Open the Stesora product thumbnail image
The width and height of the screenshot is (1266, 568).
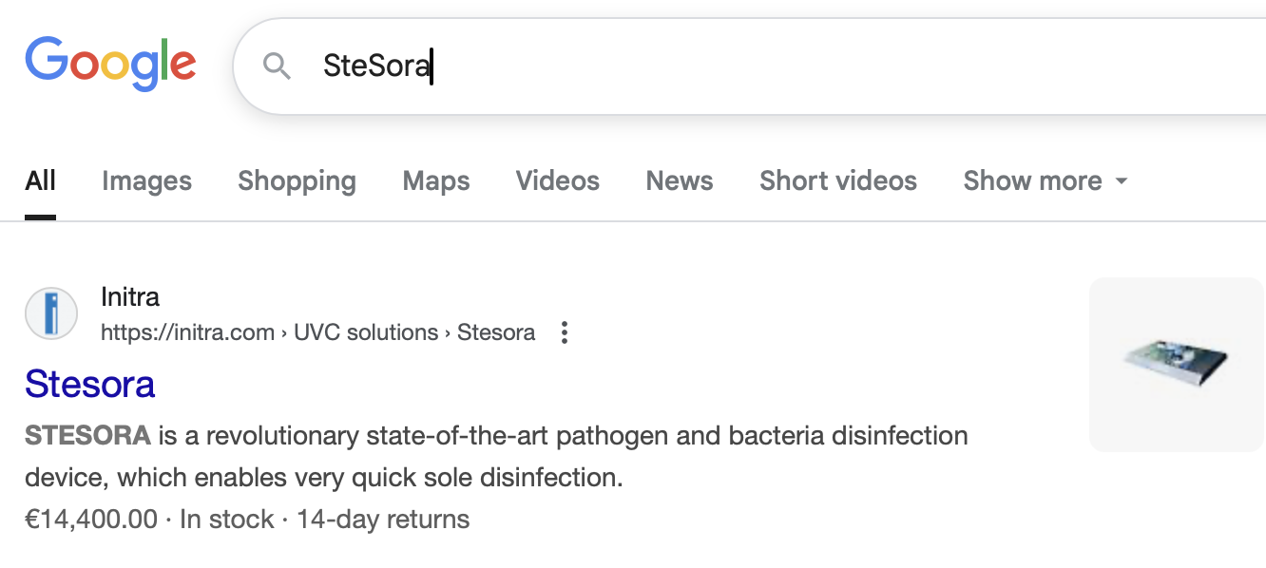pos(1177,364)
